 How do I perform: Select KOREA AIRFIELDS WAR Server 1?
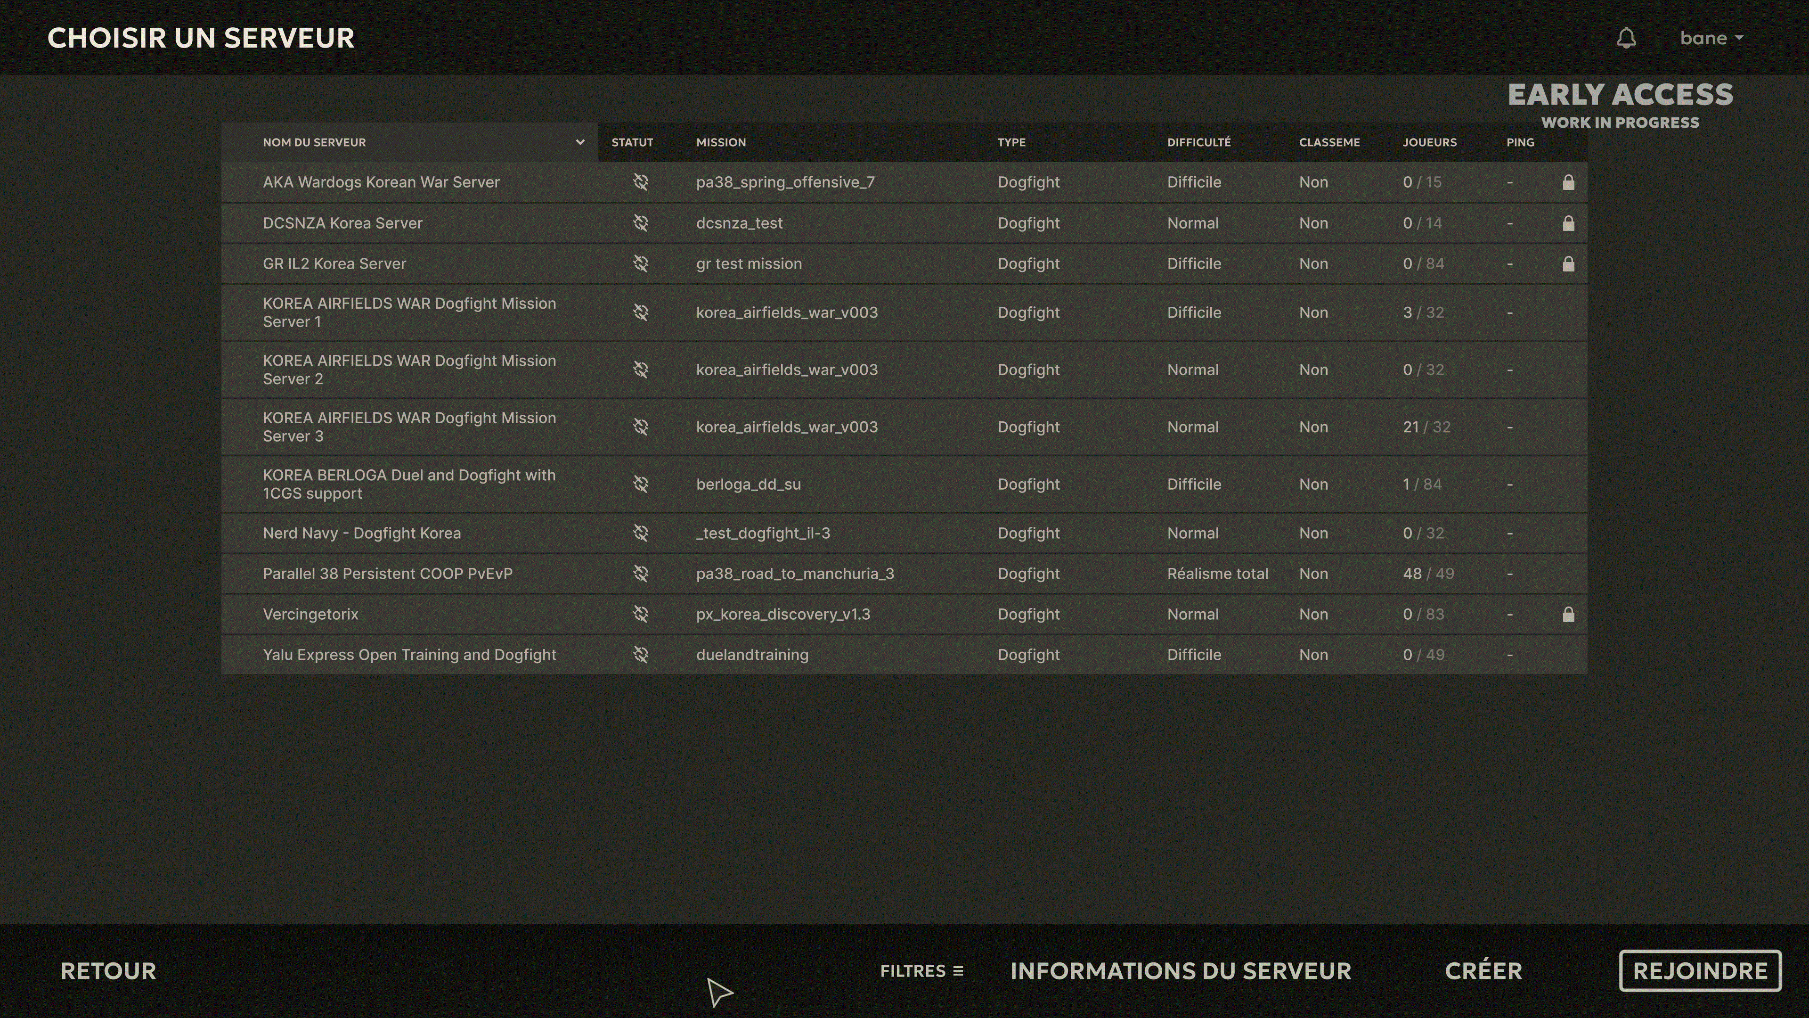pos(904,312)
